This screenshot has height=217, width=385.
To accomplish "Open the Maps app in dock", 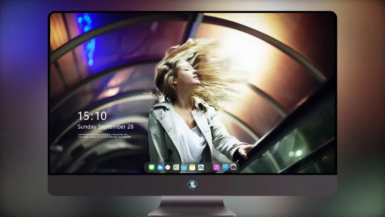I will pyautogui.click(x=176, y=167).
